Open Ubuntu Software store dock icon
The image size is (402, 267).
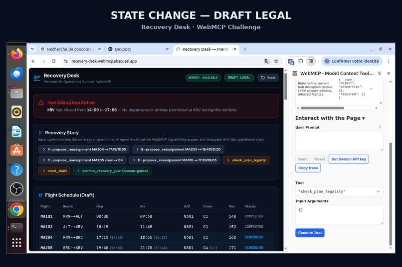coord(16,151)
